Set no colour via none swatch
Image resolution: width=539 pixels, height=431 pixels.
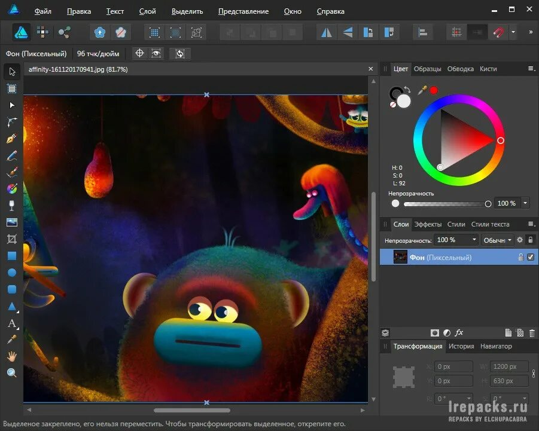[393, 105]
